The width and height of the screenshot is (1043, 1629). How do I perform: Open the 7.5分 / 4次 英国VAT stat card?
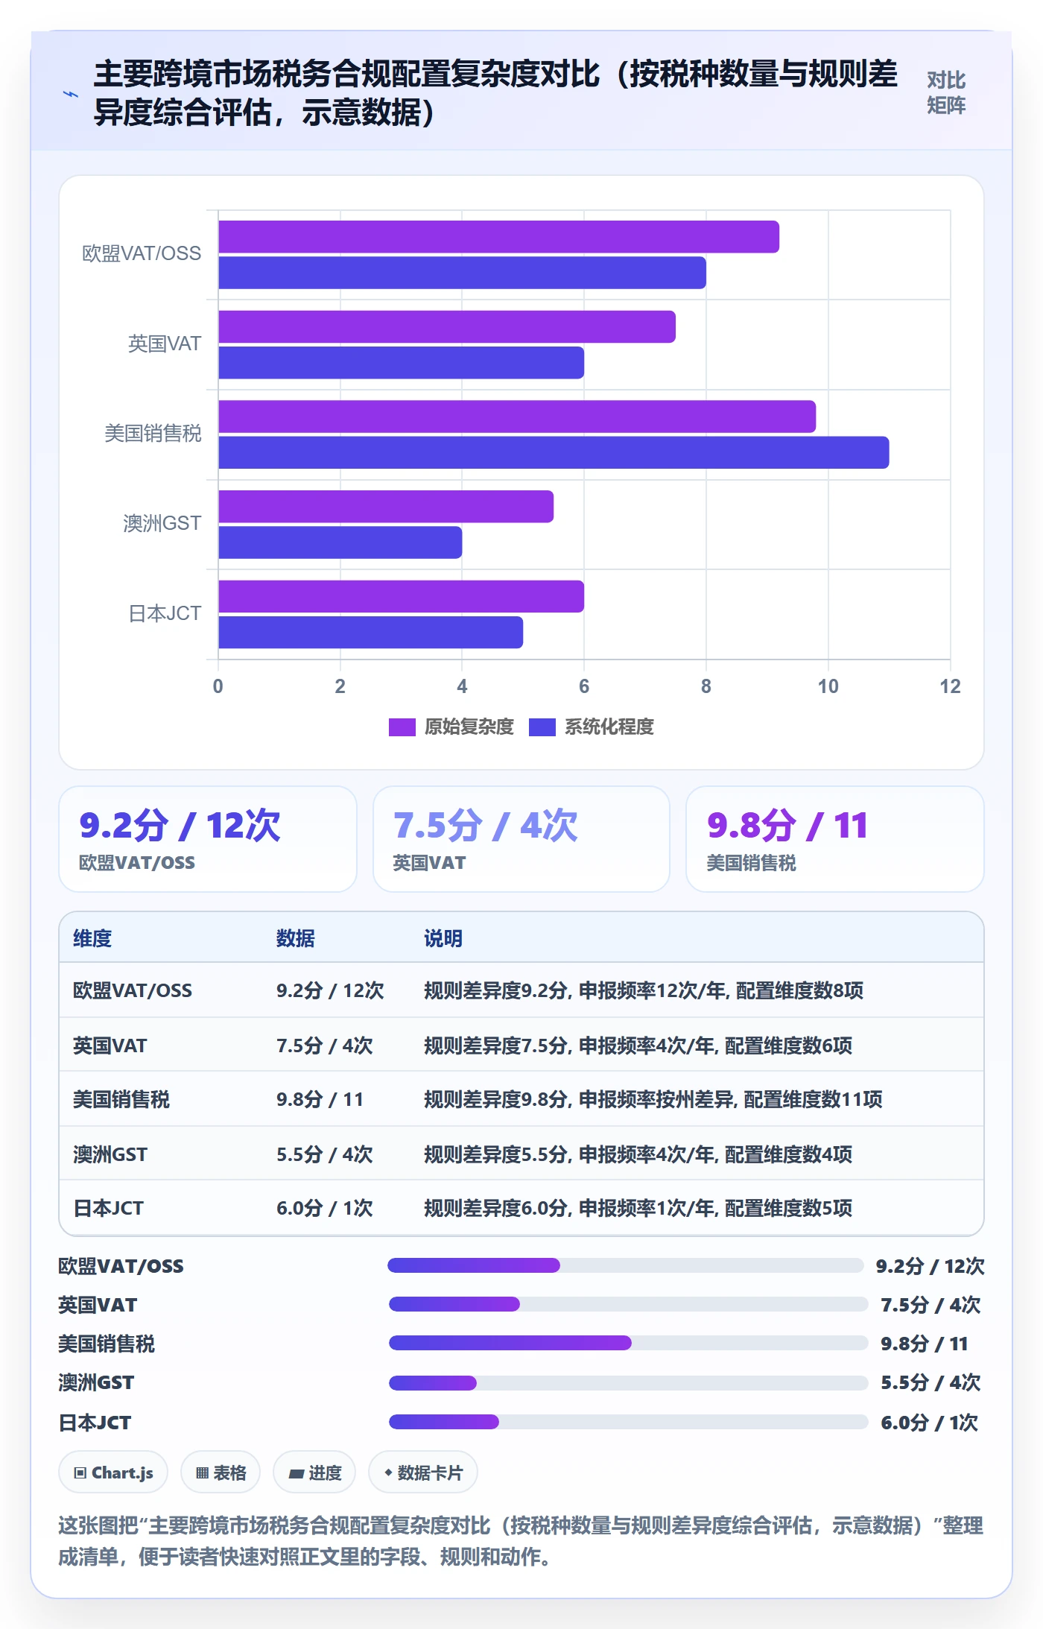click(x=521, y=839)
